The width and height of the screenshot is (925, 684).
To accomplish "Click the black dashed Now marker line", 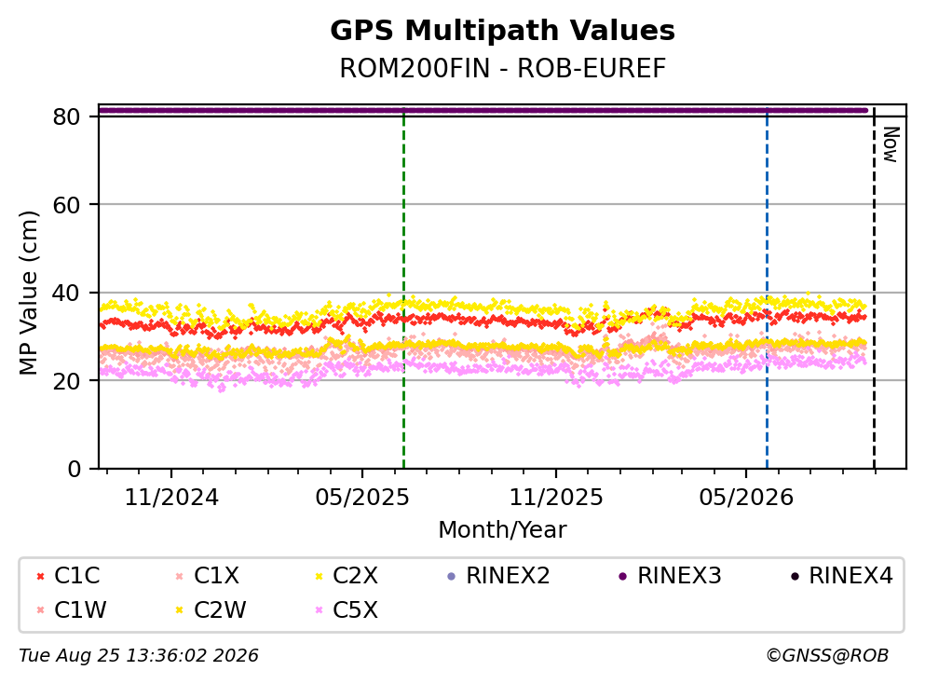I will click(x=874, y=289).
